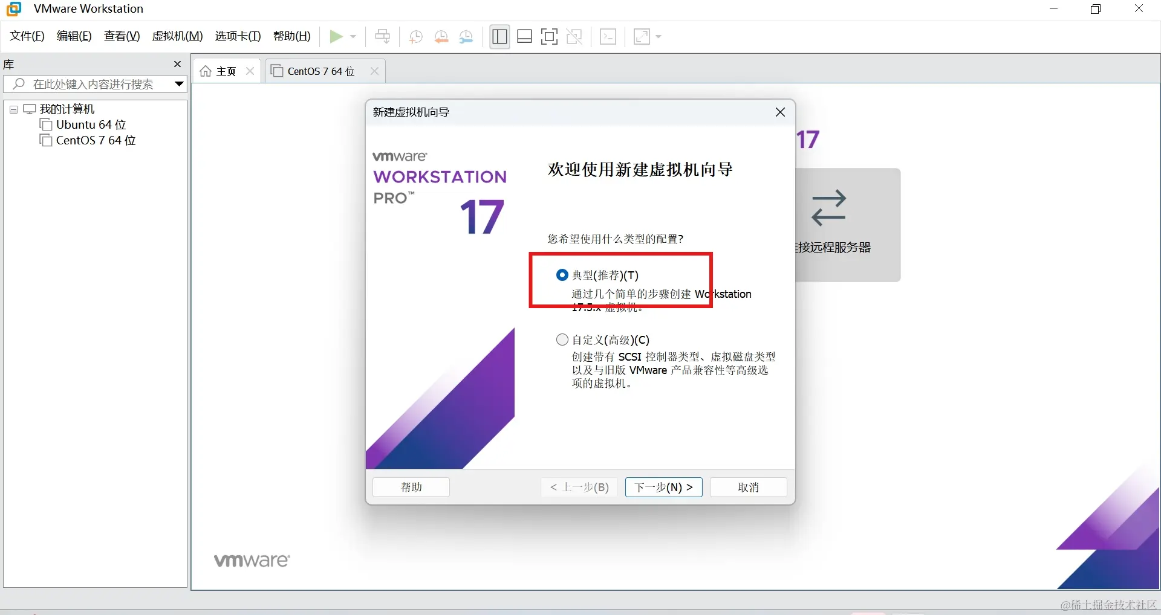Viewport: 1161px width, 615px height.
Task: Open the snapshot manager wrench icon
Action: [x=466, y=37]
